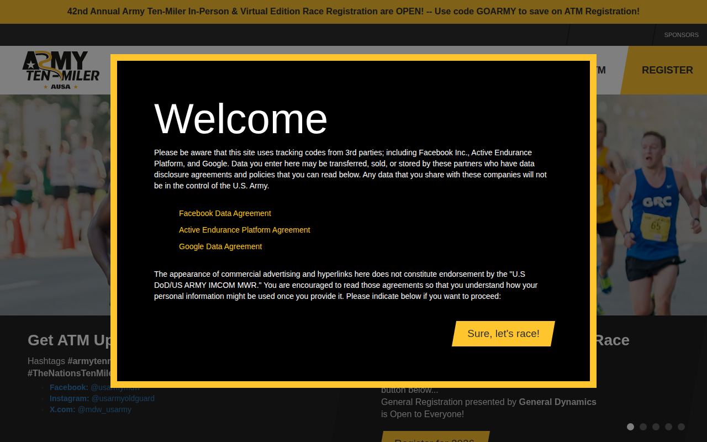This screenshot has height=442, width=707.
Task: Select the fourth carousel slide dot
Action: [x=668, y=427]
